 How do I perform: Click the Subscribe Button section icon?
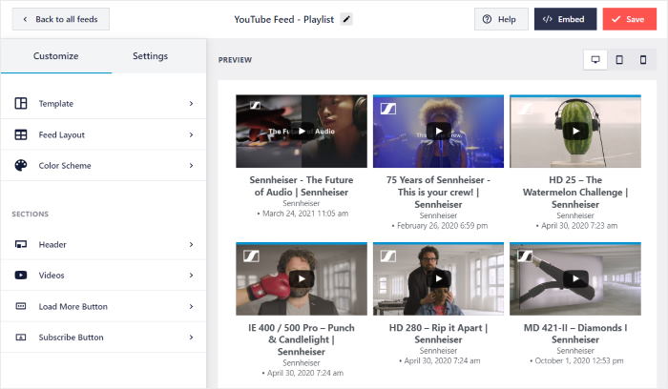point(21,338)
